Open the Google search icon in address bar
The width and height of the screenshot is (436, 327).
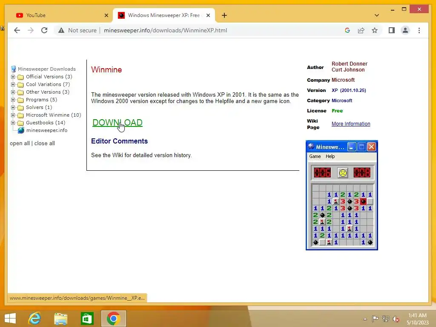click(x=347, y=30)
